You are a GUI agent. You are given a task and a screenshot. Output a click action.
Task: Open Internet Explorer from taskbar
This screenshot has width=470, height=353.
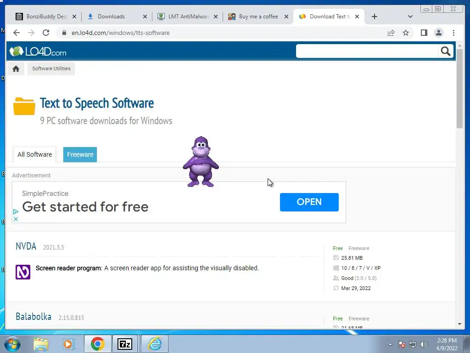tap(155, 344)
